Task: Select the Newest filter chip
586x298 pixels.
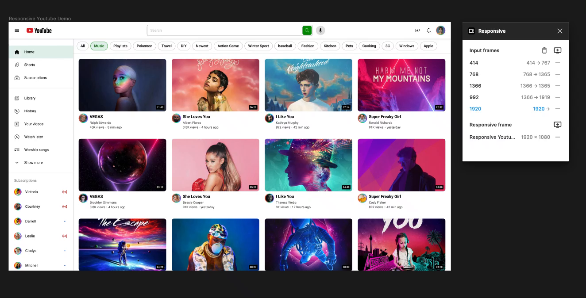Action: [202, 46]
